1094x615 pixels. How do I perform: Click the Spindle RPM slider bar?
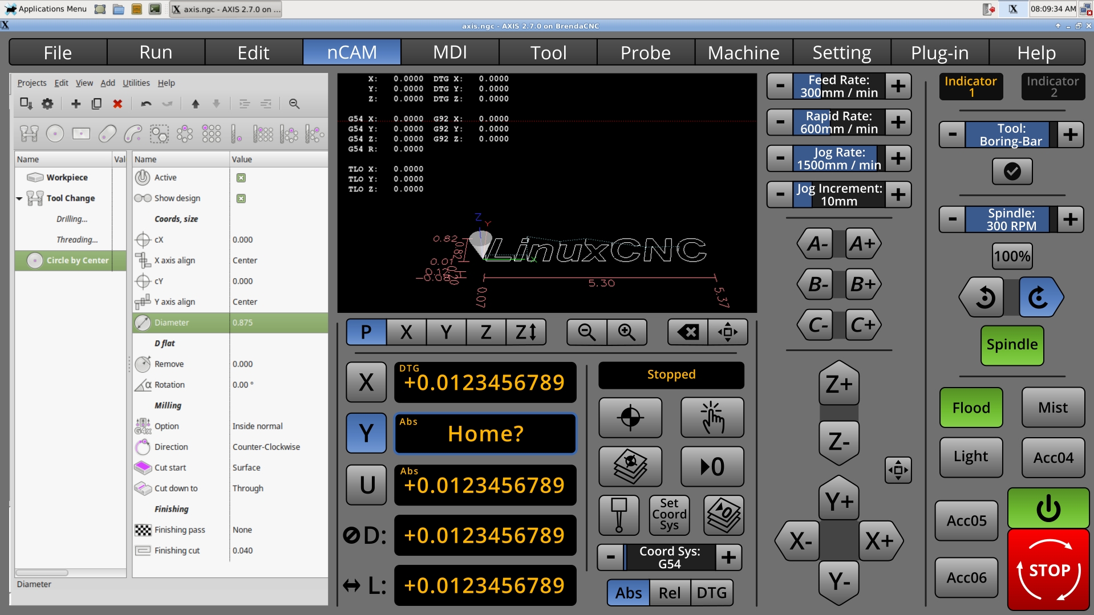coord(1011,219)
